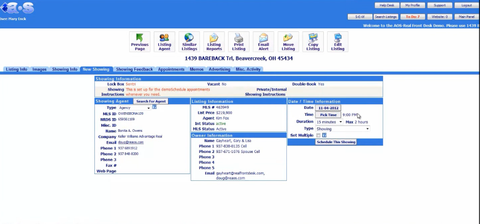Open the Advertising tab
The height and width of the screenshot is (224, 480).
tap(220, 70)
